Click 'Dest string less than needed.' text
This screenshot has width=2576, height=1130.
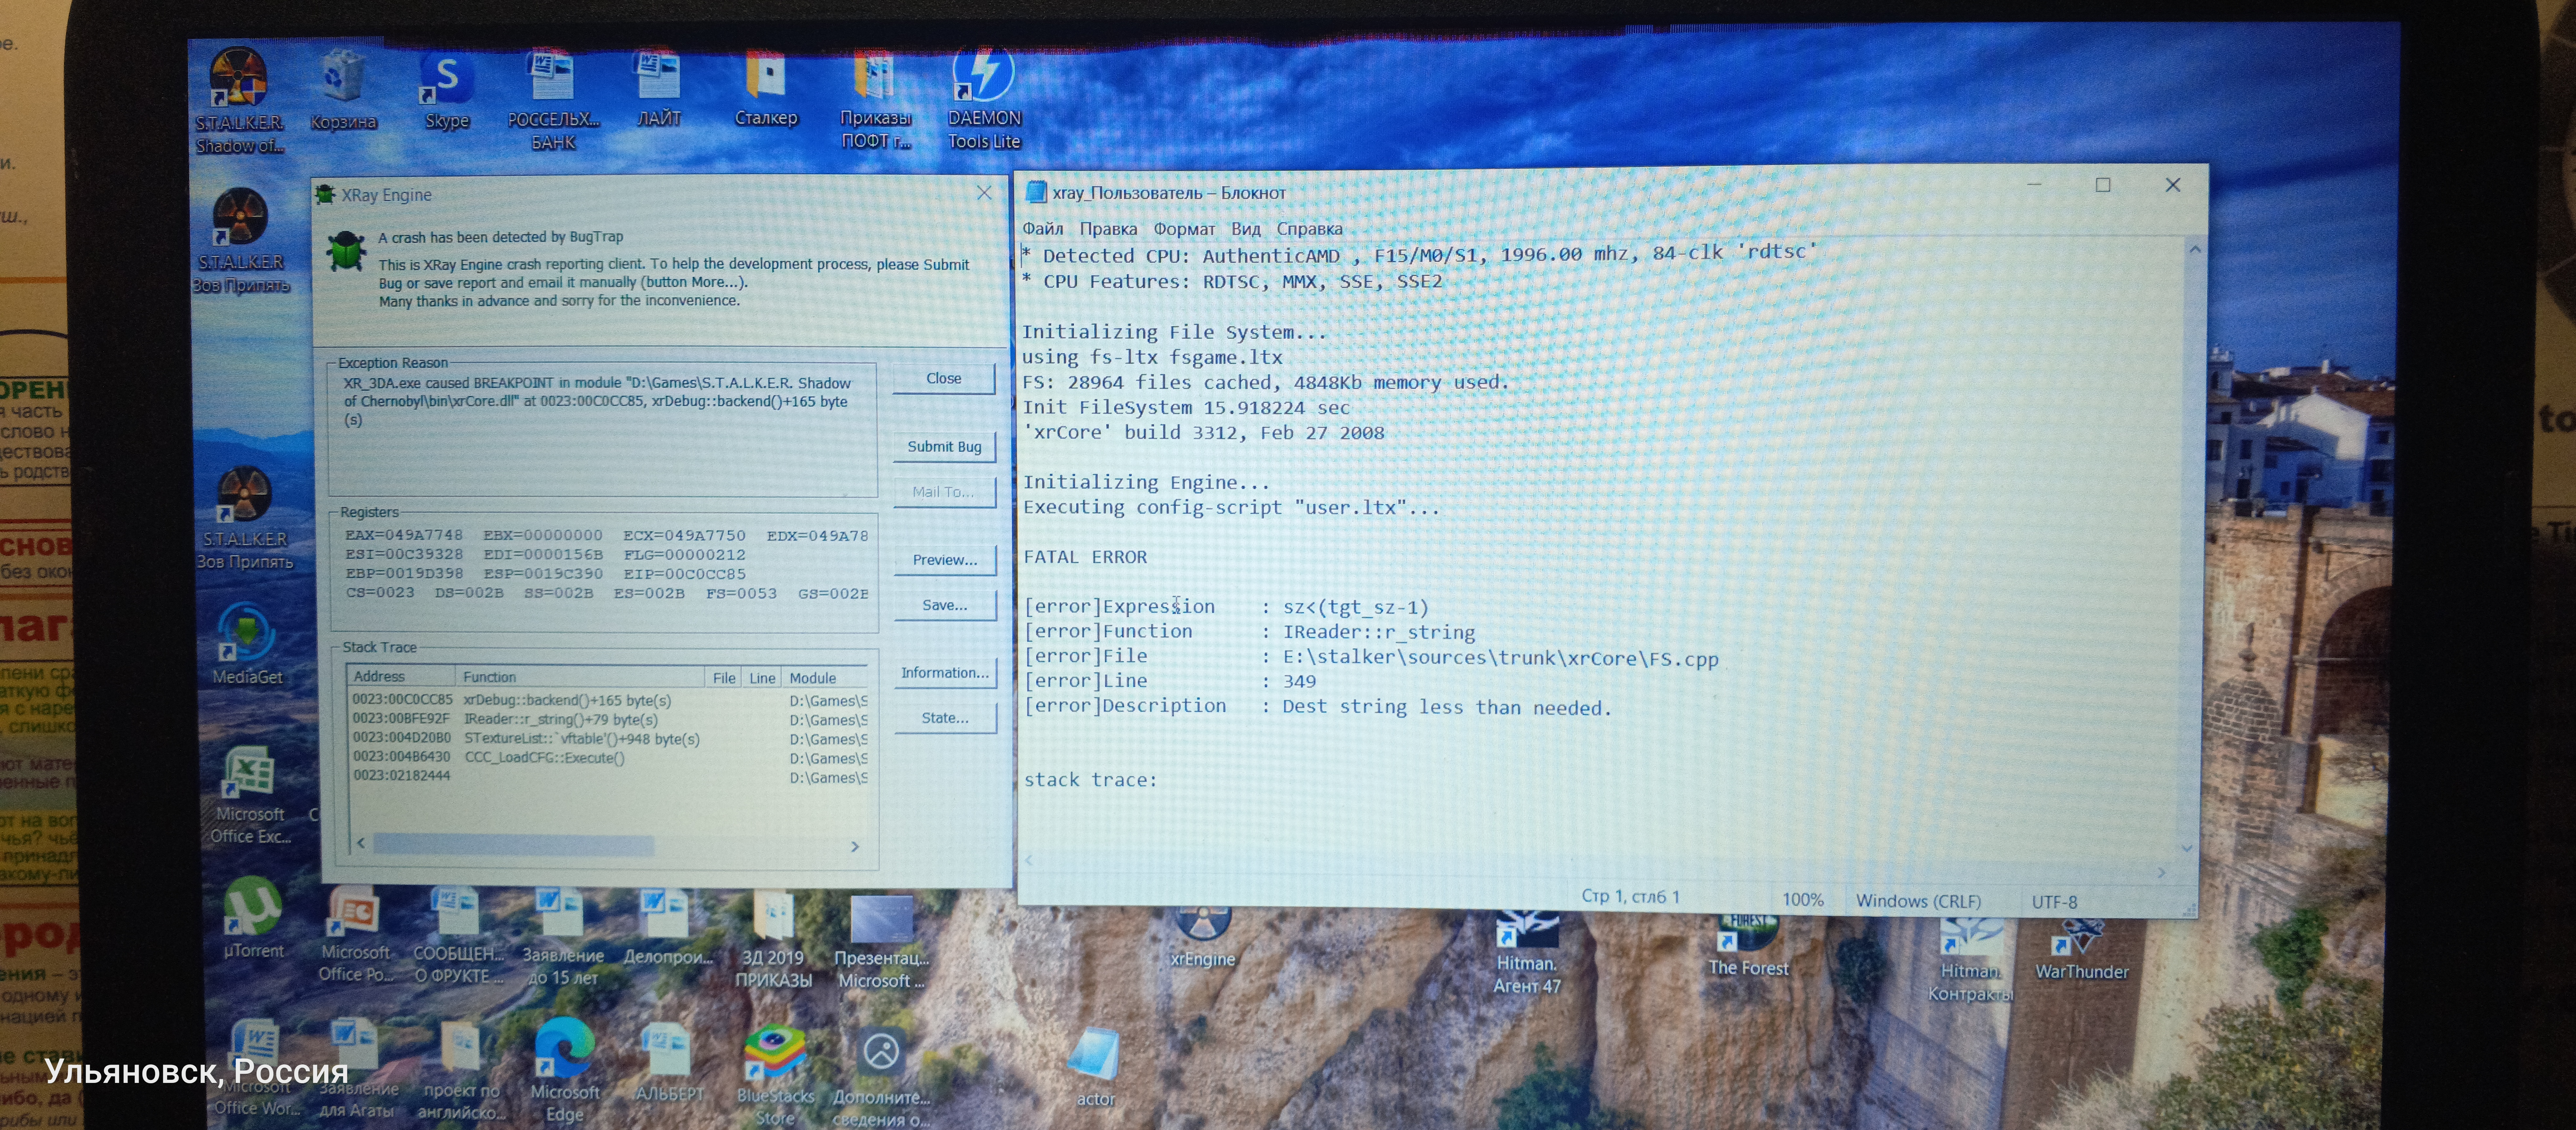[x=1447, y=707]
